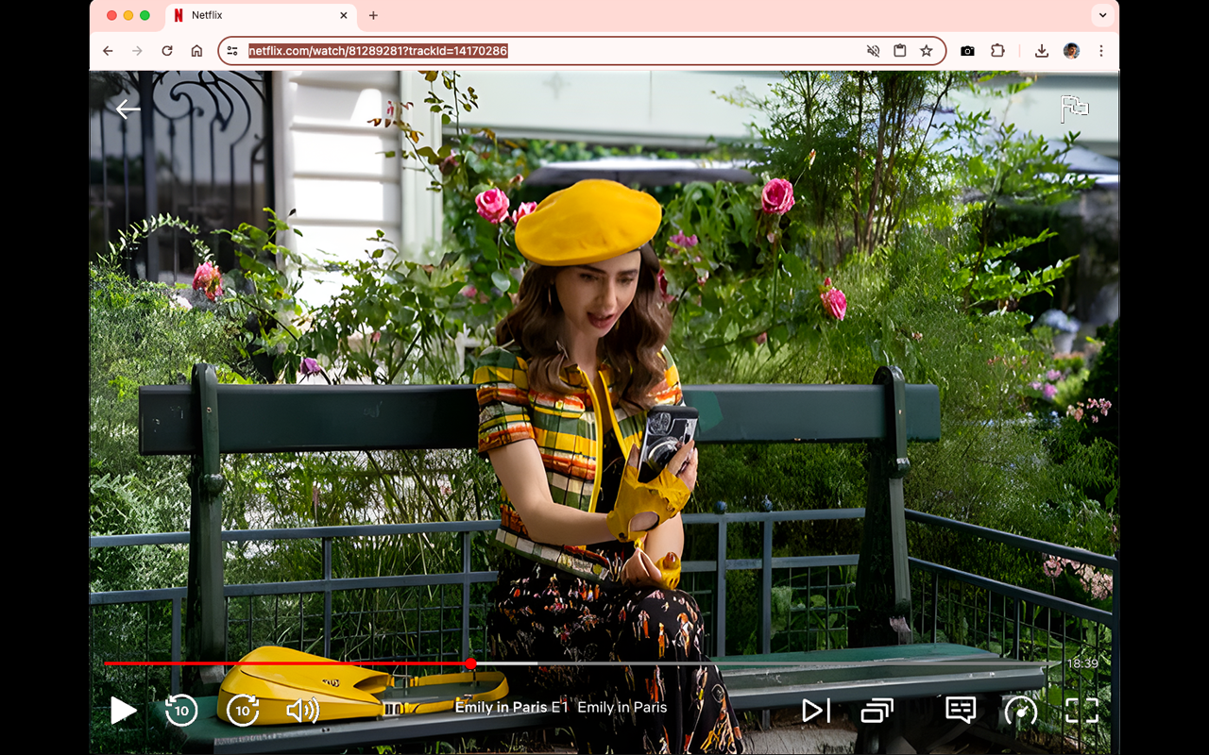Reload the Netflix page
1209x755 pixels.
click(167, 51)
